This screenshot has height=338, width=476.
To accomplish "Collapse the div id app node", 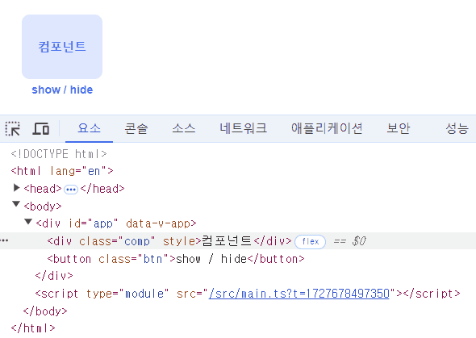I will coord(28,222).
